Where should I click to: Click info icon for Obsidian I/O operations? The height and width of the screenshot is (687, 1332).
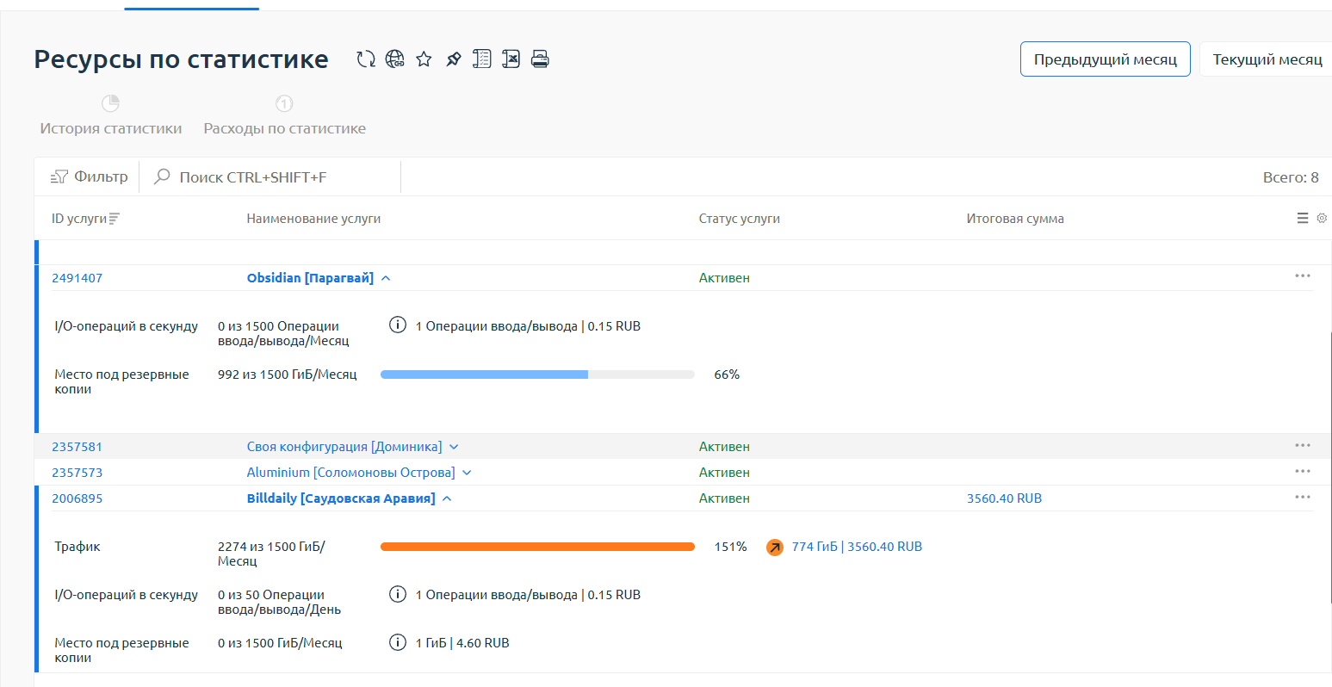397,325
